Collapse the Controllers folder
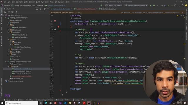The height and width of the screenshot is (105, 188). [x=8, y=32]
